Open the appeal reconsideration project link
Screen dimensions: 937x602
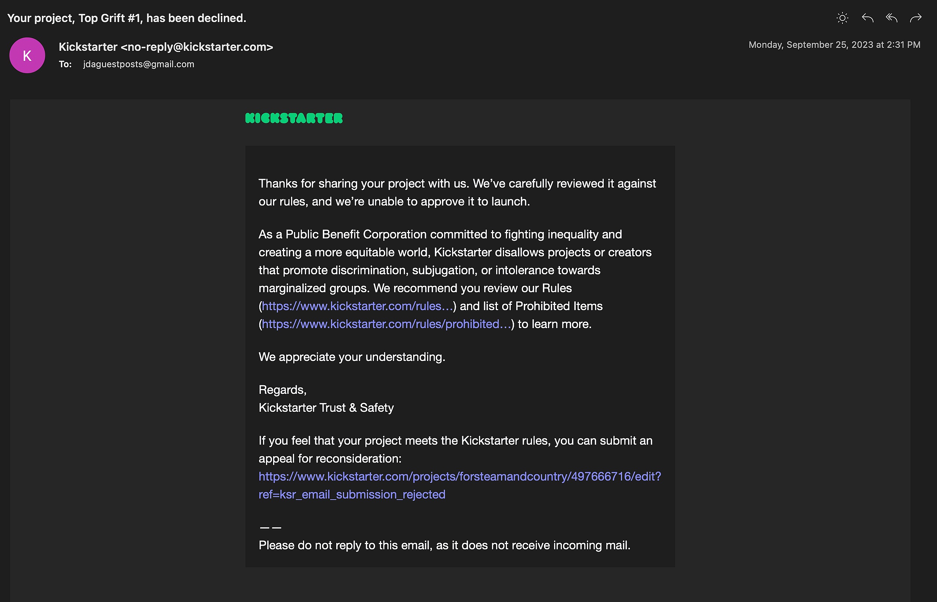[459, 476]
